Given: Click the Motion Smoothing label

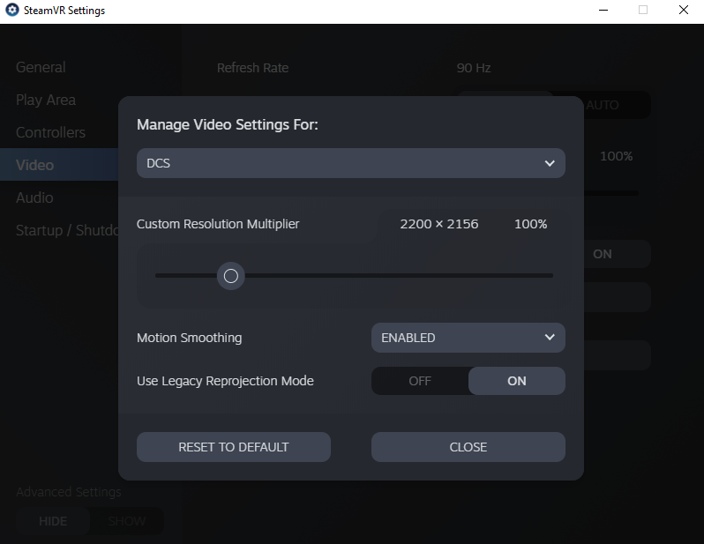Looking at the screenshot, I should point(189,338).
